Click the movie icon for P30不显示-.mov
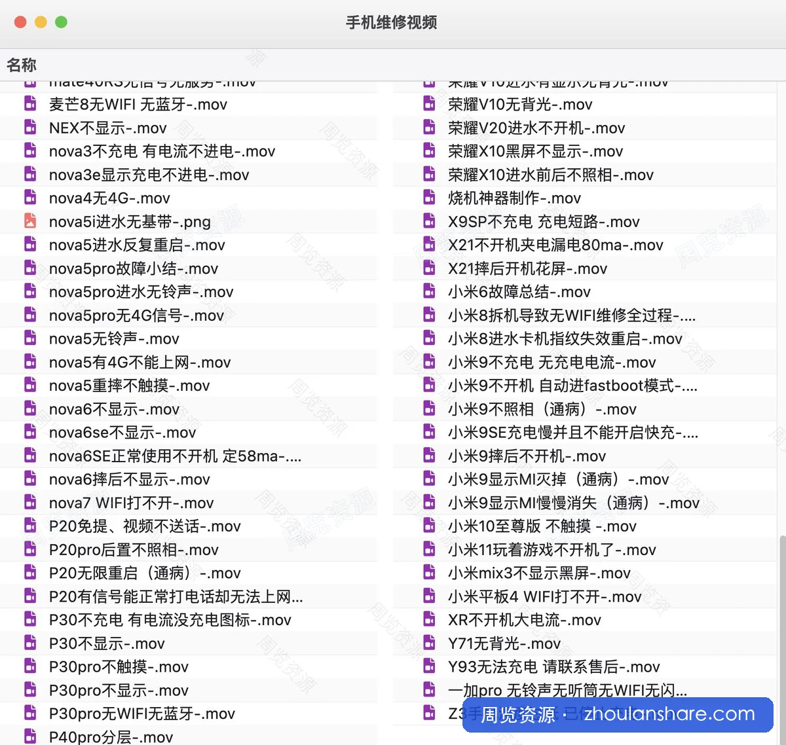 click(x=30, y=643)
